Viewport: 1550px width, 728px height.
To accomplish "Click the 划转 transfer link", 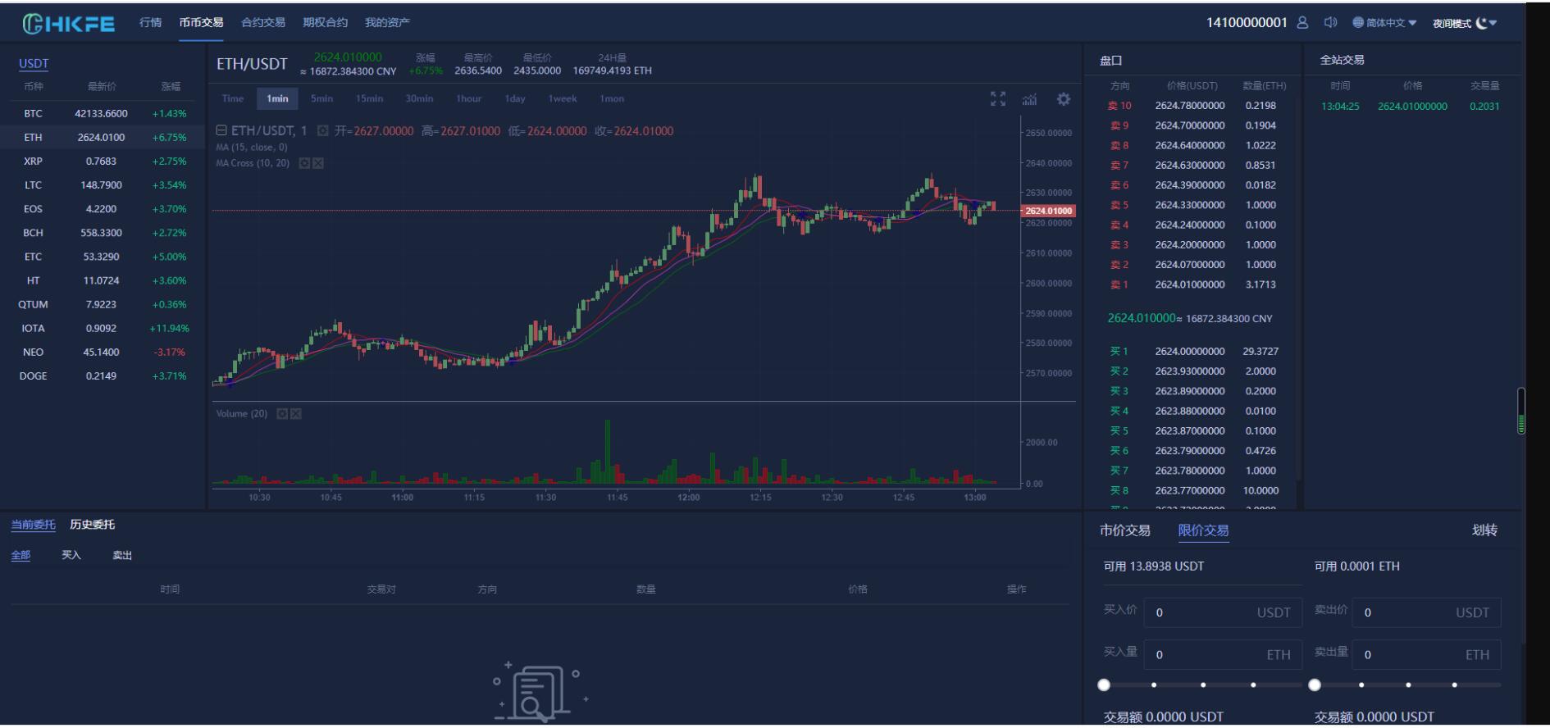I will (1484, 530).
